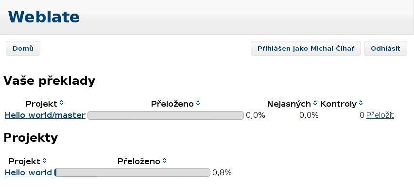414x187 pixels.
Task: Click sort arrows beside Projekty's Přeloženo header
Action: click(165, 161)
